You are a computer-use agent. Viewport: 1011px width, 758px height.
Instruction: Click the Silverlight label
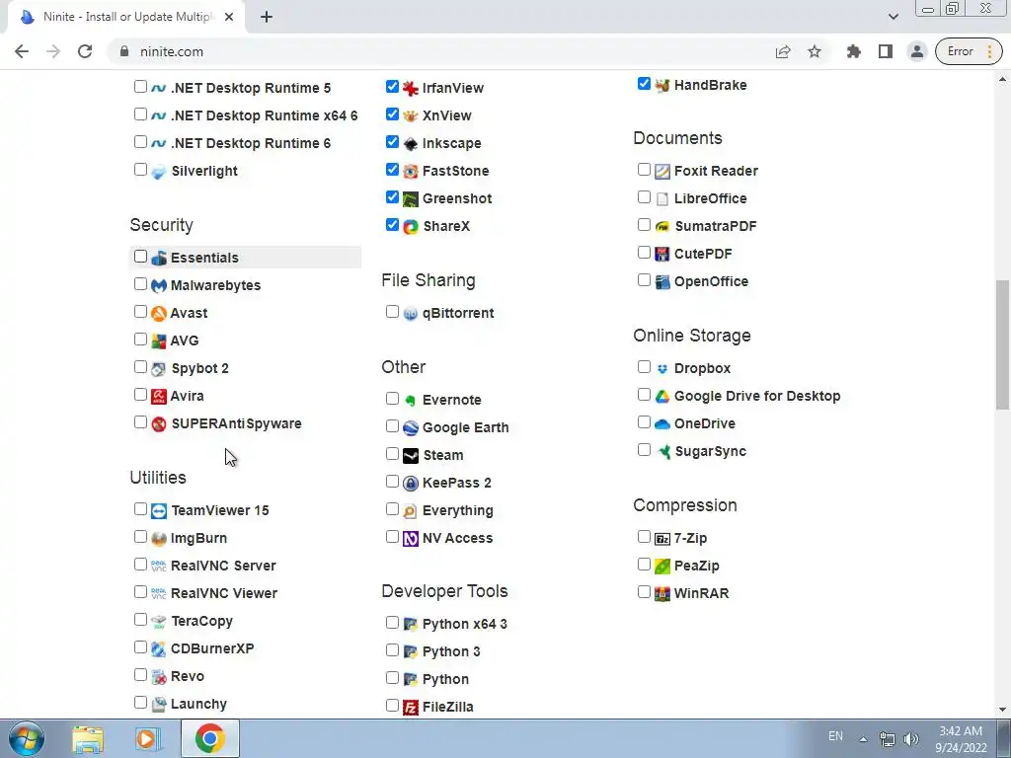click(204, 171)
